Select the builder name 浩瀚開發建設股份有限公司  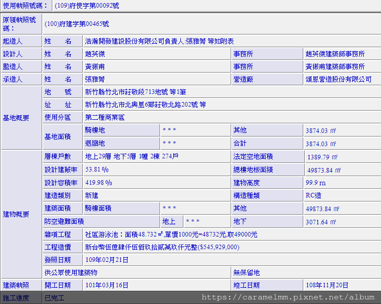124,41
